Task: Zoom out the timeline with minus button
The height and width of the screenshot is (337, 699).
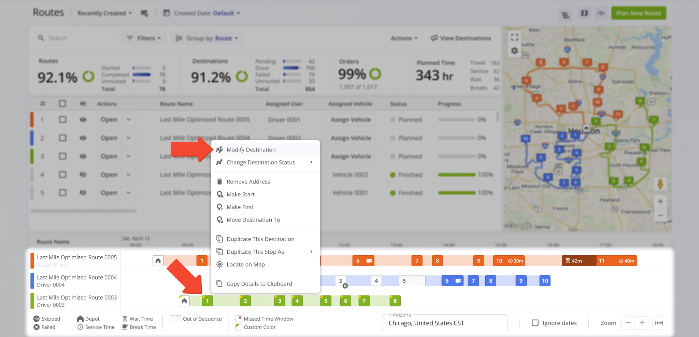Action: coord(628,323)
